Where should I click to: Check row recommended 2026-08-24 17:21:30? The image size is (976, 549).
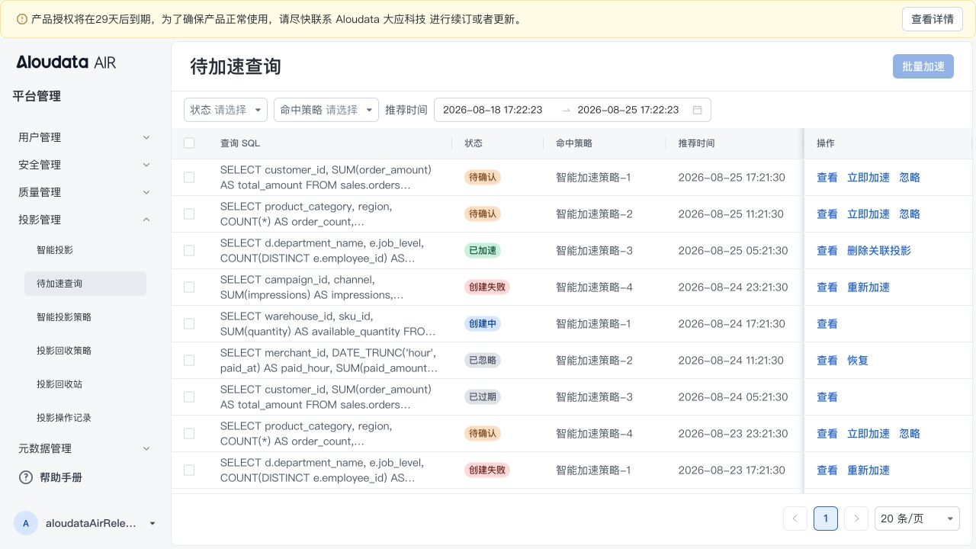click(x=189, y=323)
